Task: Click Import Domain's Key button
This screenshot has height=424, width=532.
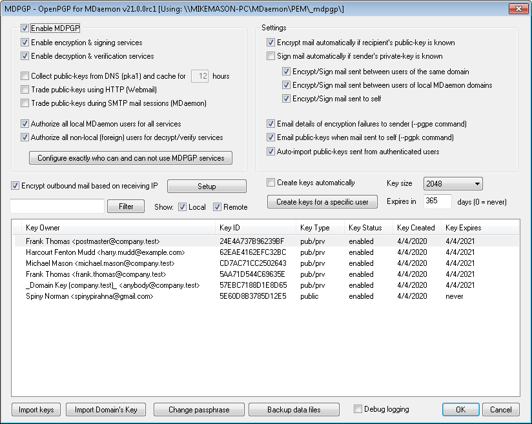Action: tap(106, 410)
